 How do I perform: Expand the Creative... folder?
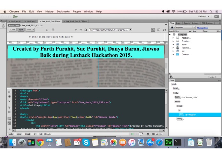(173, 41)
